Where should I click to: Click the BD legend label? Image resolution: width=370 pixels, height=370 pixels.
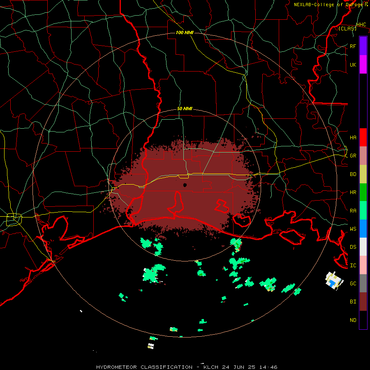[x=353, y=174]
